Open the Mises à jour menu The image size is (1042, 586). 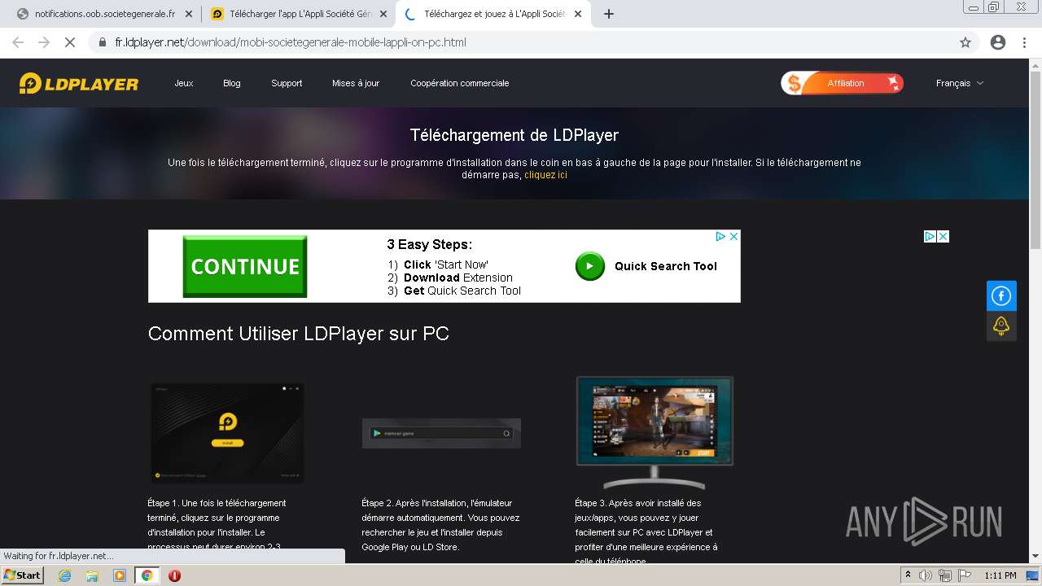tap(356, 83)
